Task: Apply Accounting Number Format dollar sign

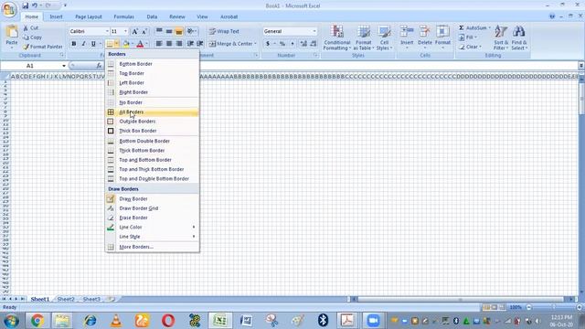Action: [268, 44]
